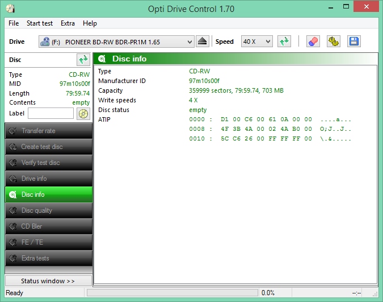Select Verify test disc

pyautogui.click(x=49, y=163)
